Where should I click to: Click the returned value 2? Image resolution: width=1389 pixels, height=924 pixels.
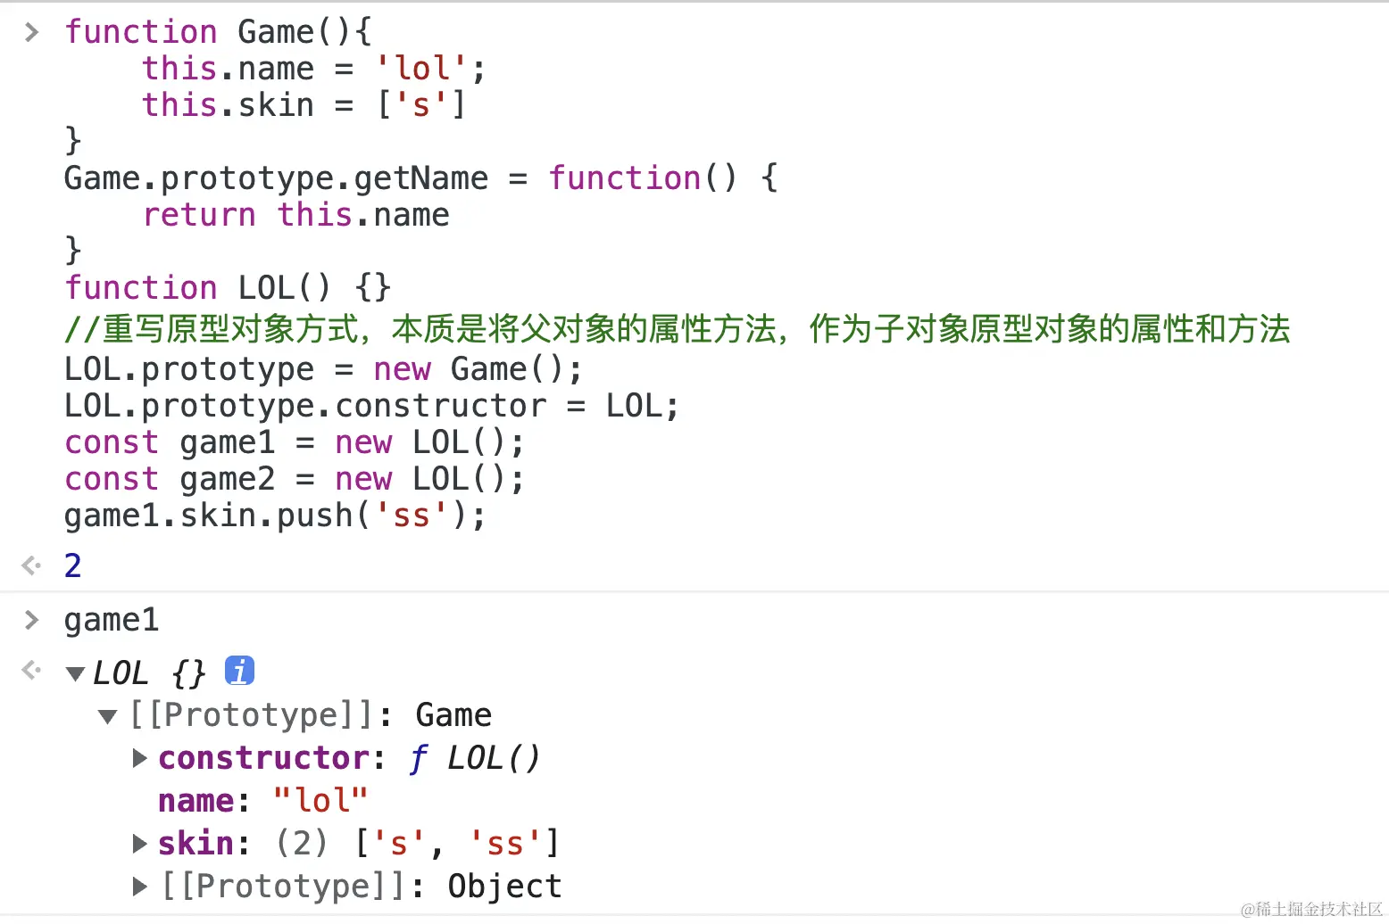coord(73,565)
